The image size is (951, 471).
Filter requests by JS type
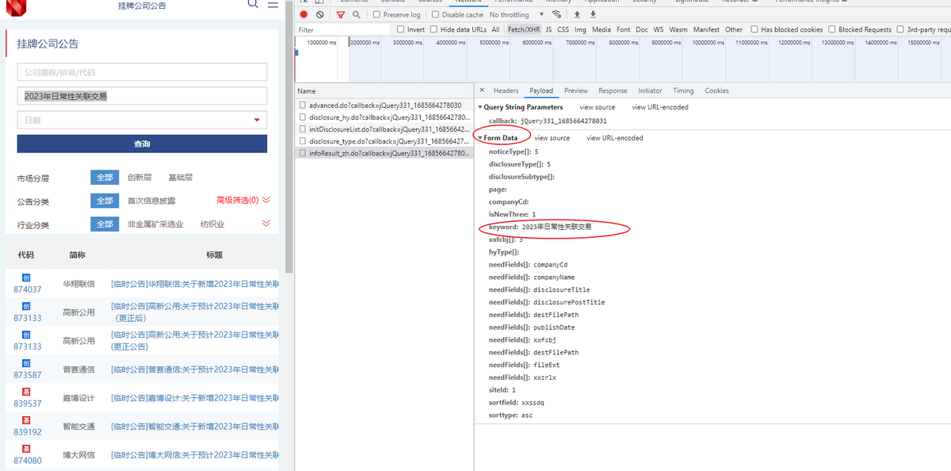click(x=548, y=29)
